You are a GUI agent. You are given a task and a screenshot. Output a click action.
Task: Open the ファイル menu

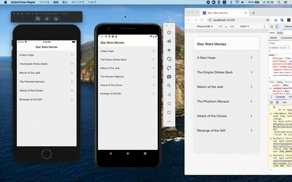pyautogui.click(x=44, y=2)
